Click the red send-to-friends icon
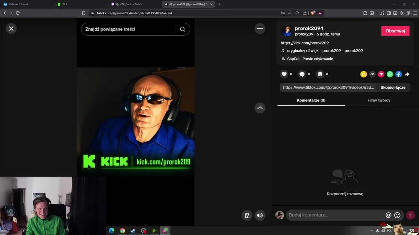The width and height of the screenshot is (419, 235). [x=381, y=74]
